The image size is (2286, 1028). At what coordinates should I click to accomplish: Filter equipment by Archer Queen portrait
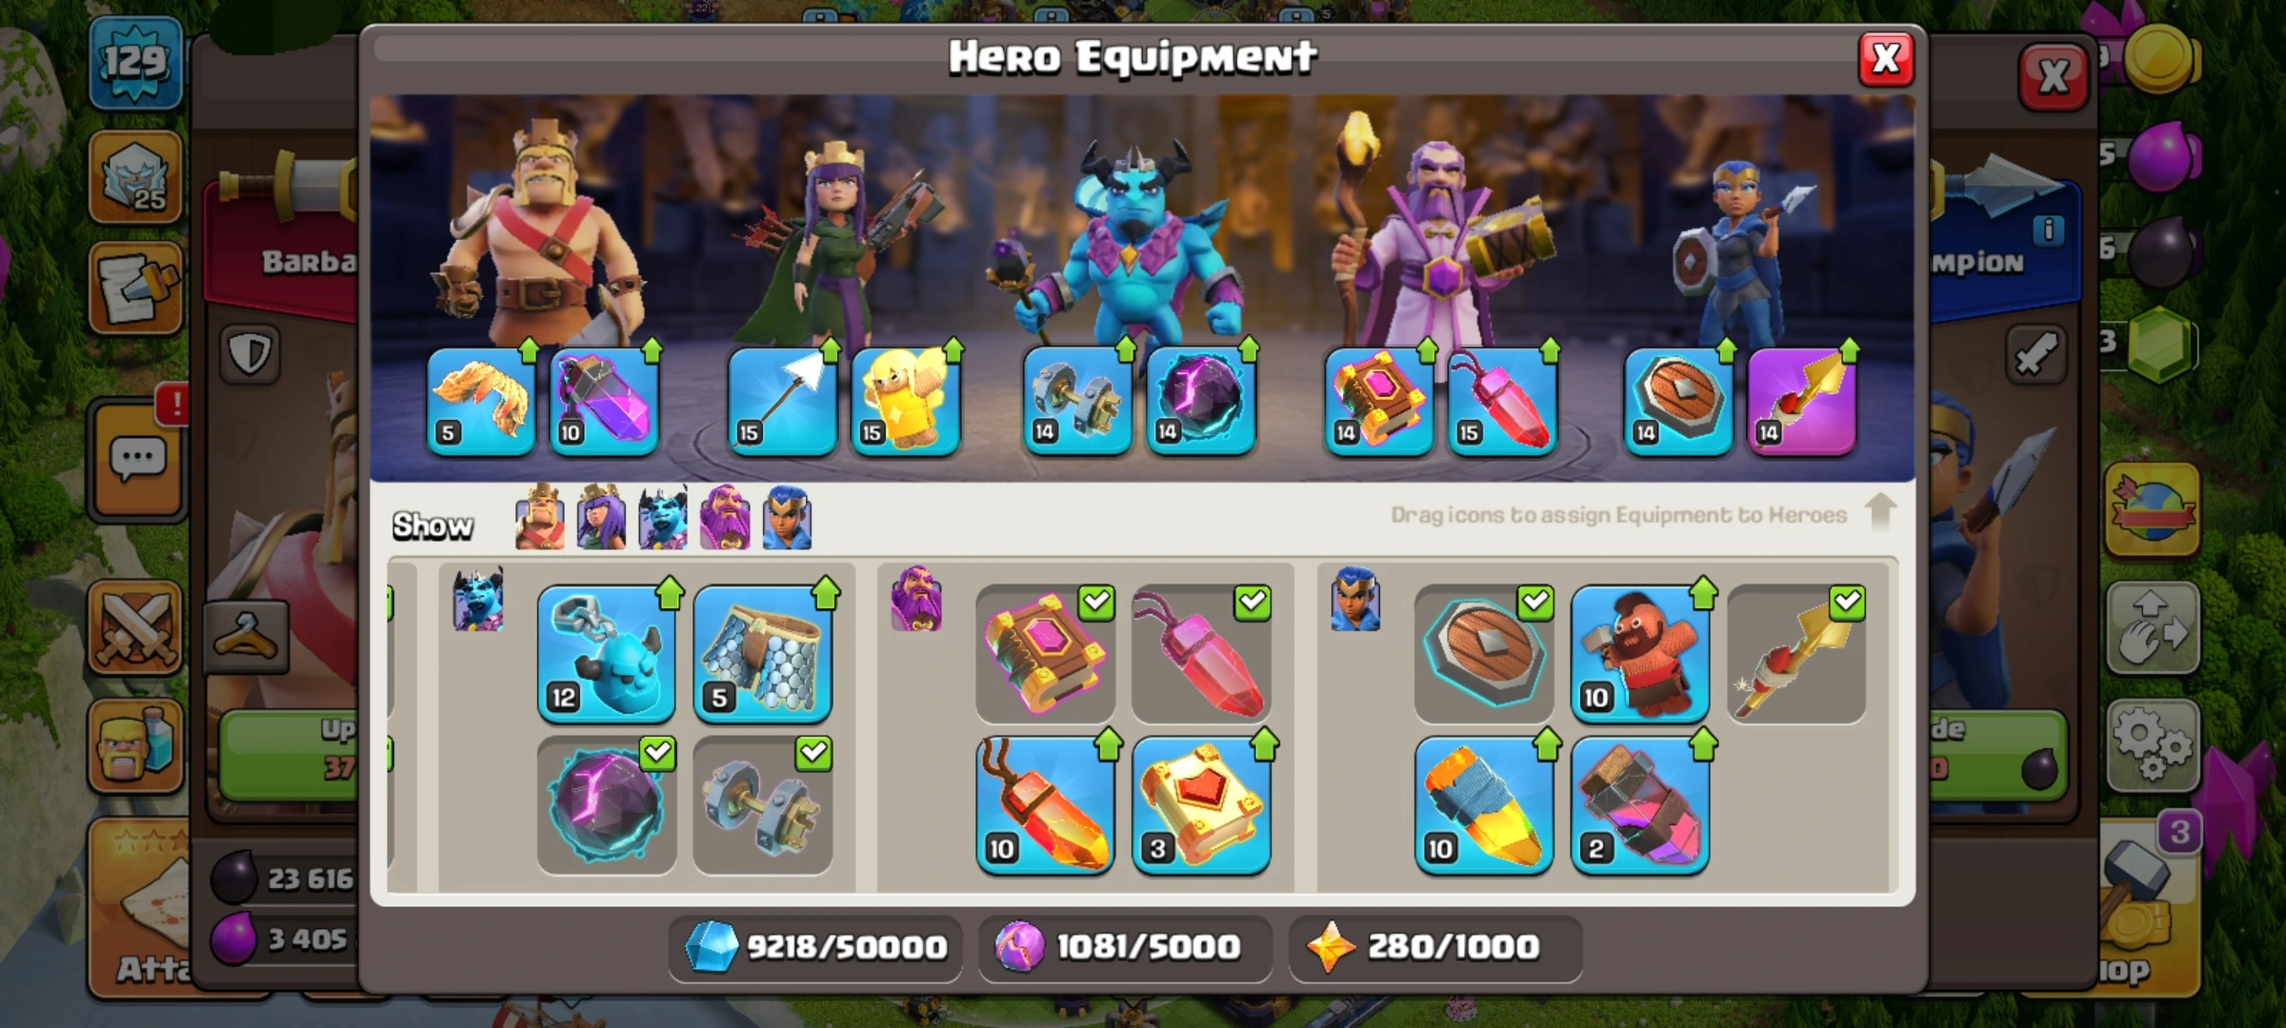[x=601, y=518]
